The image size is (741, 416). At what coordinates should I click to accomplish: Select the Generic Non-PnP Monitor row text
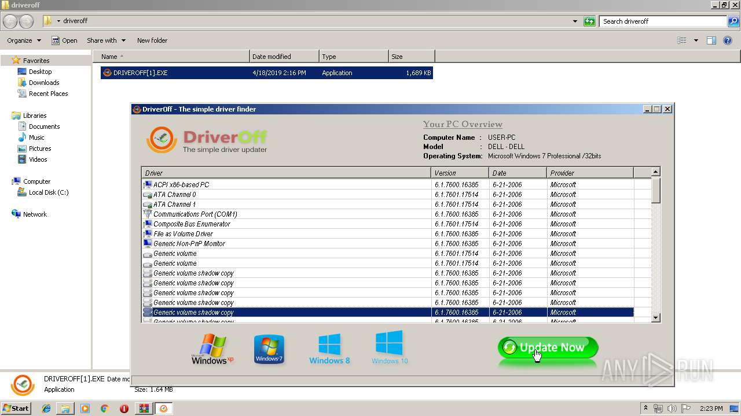coord(189,244)
